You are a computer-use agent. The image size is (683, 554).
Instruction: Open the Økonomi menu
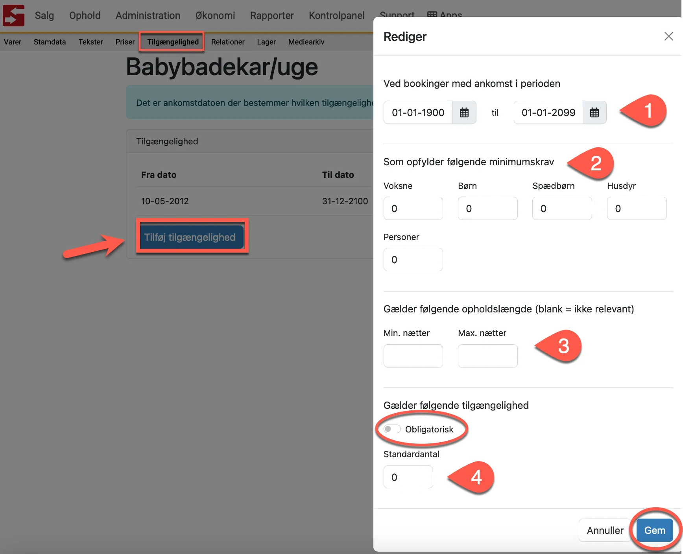tap(215, 15)
